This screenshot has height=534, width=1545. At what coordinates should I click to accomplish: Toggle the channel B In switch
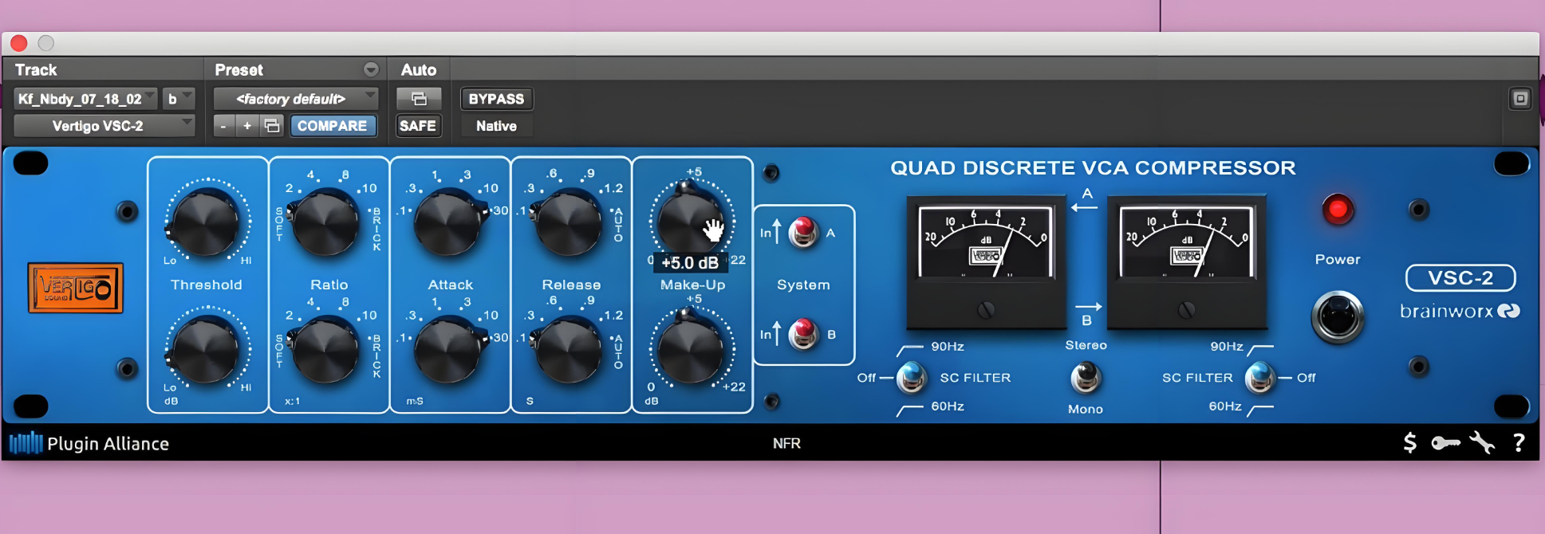tap(803, 333)
